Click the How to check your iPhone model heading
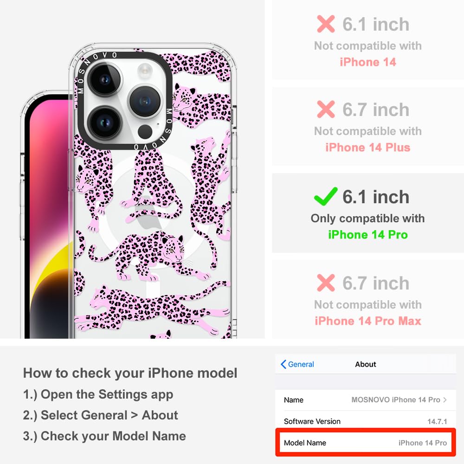This screenshot has width=464, height=464. tap(130, 373)
